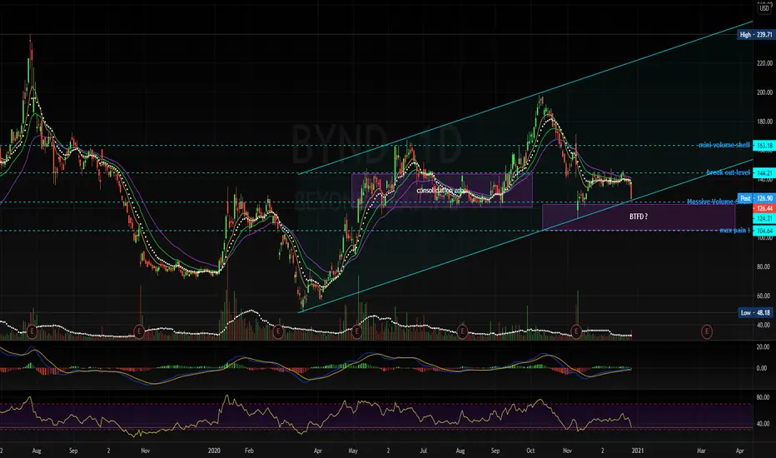Click the 200.00 price scale value

(x=764, y=92)
